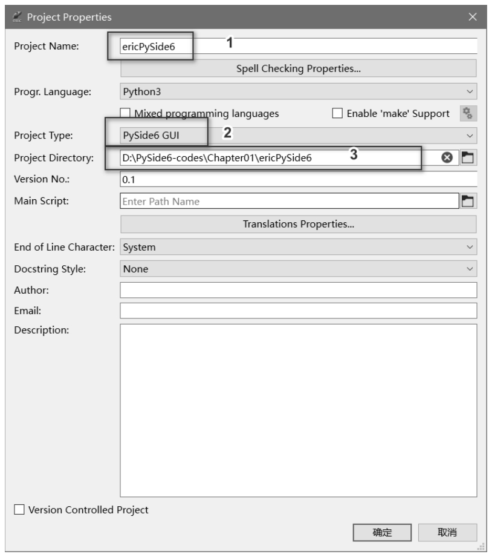Screen dimensions: 489x554
Task: Click the Main Script path field
Action: pos(290,202)
